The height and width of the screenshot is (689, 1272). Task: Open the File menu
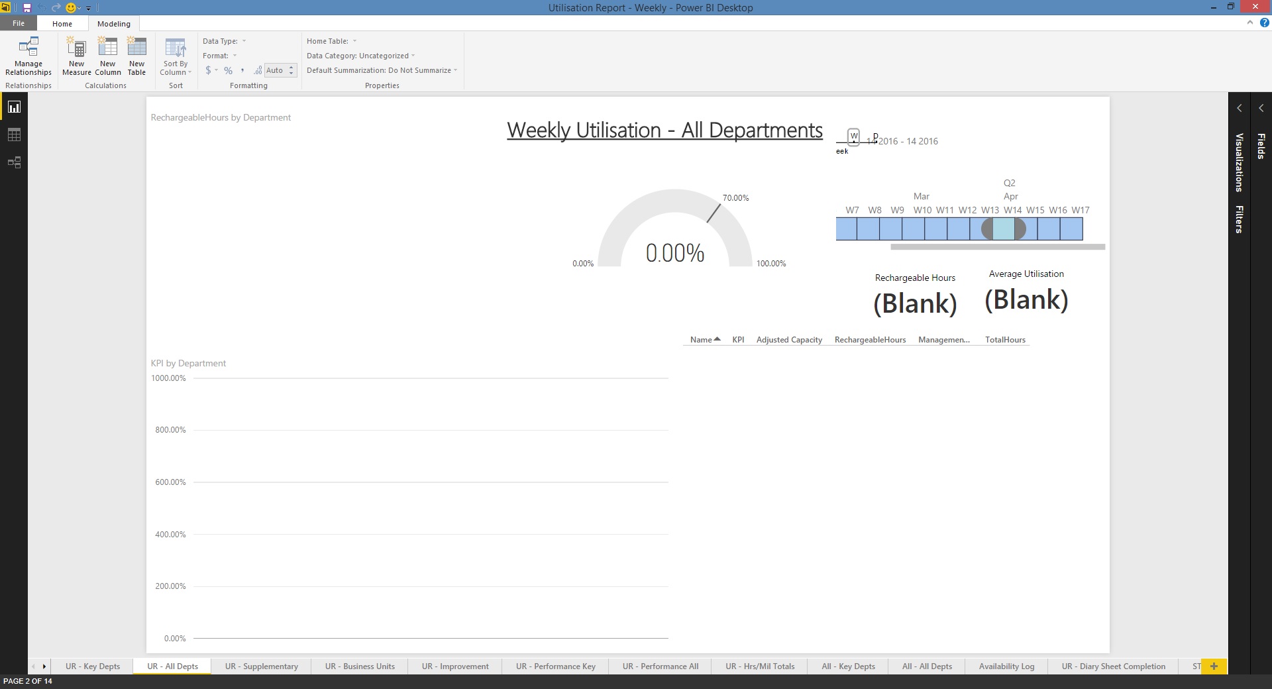(x=19, y=23)
